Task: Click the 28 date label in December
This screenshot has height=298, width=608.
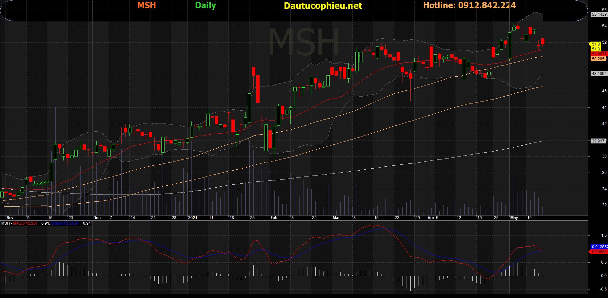Action: tap(174, 218)
